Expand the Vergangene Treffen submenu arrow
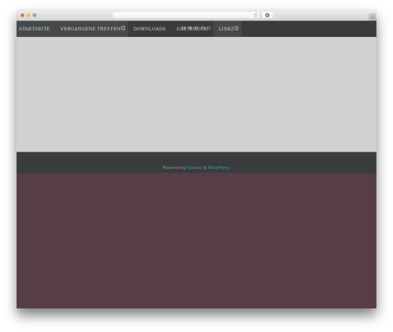 click(x=123, y=28)
